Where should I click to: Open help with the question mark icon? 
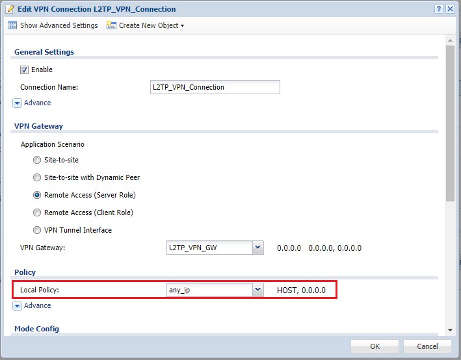click(x=439, y=9)
